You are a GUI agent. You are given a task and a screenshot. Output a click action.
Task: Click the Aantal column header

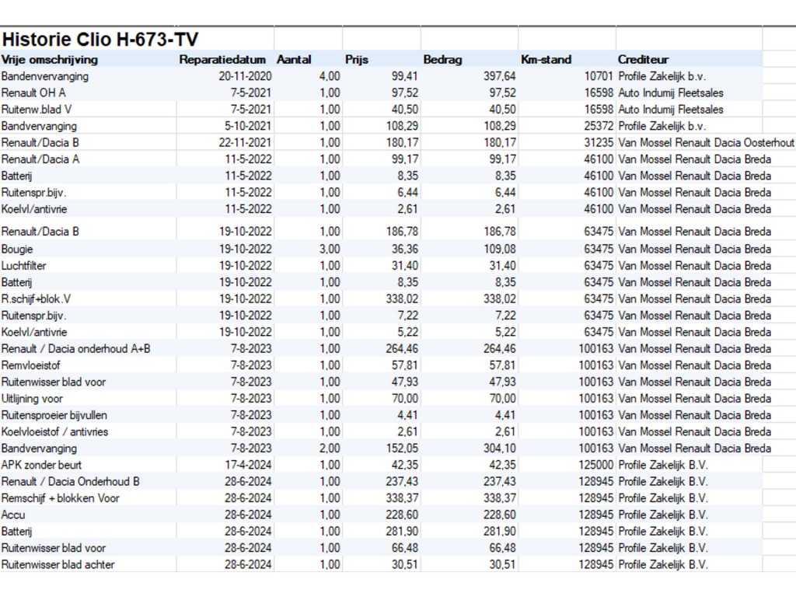click(x=294, y=59)
